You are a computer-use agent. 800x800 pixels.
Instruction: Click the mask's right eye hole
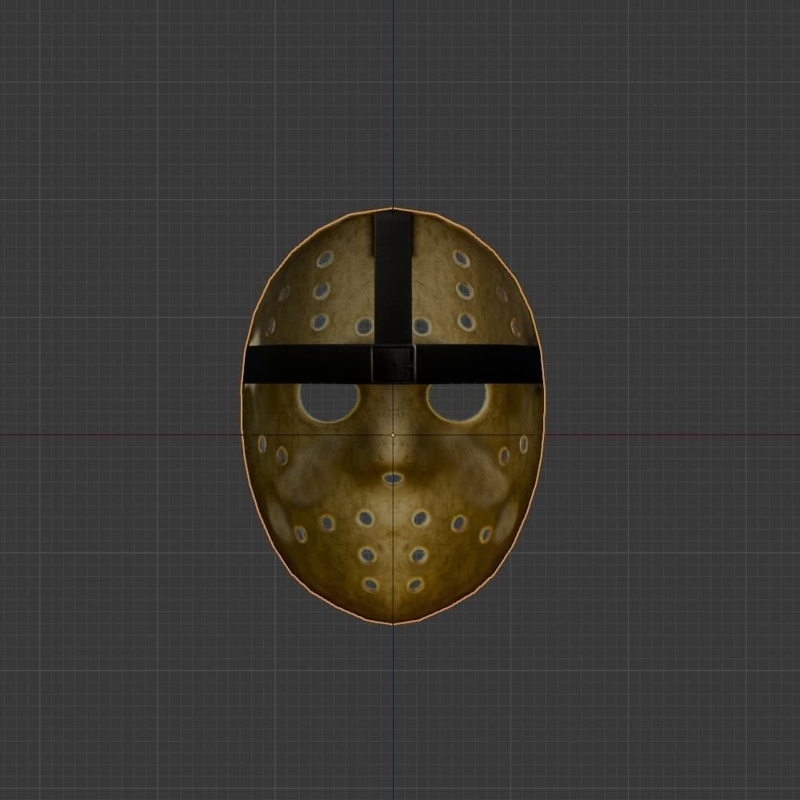457,402
